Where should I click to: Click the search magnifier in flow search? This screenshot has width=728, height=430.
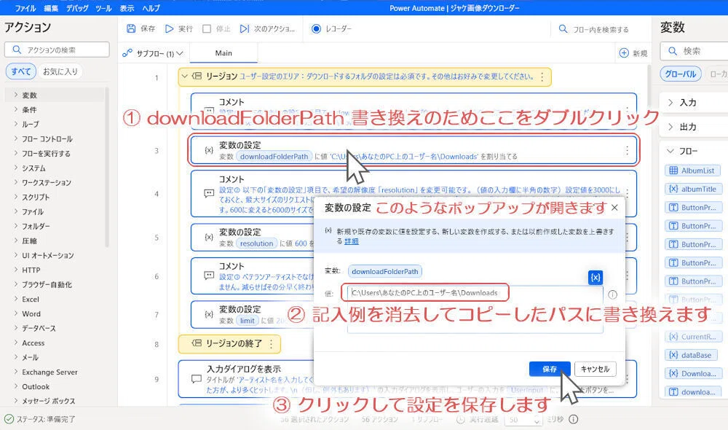pyautogui.click(x=563, y=29)
